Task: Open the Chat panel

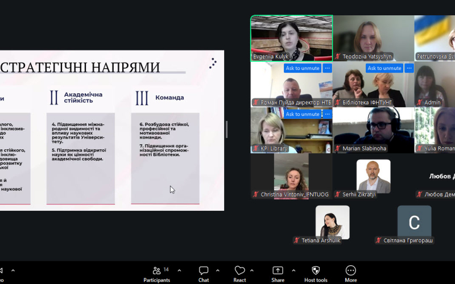Action: pyautogui.click(x=204, y=274)
